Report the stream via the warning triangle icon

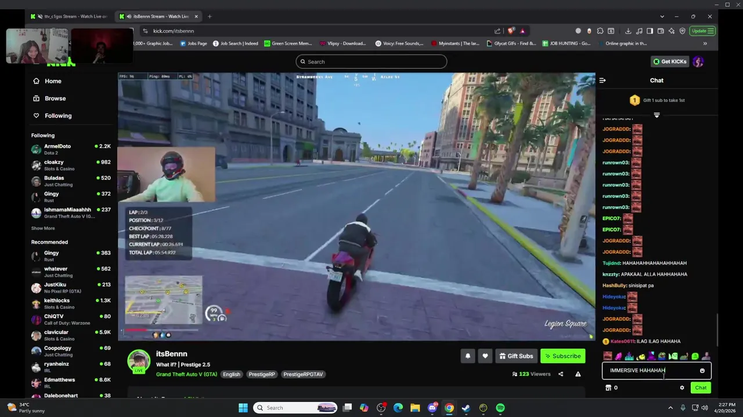coord(578,374)
